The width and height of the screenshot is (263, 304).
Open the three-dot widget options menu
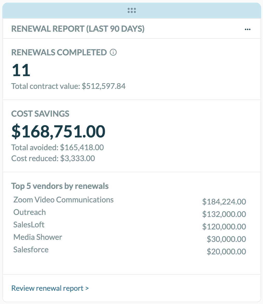coord(248,29)
